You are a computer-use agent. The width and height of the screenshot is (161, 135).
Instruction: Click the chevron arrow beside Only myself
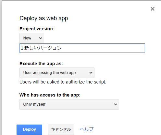tap(116, 104)
